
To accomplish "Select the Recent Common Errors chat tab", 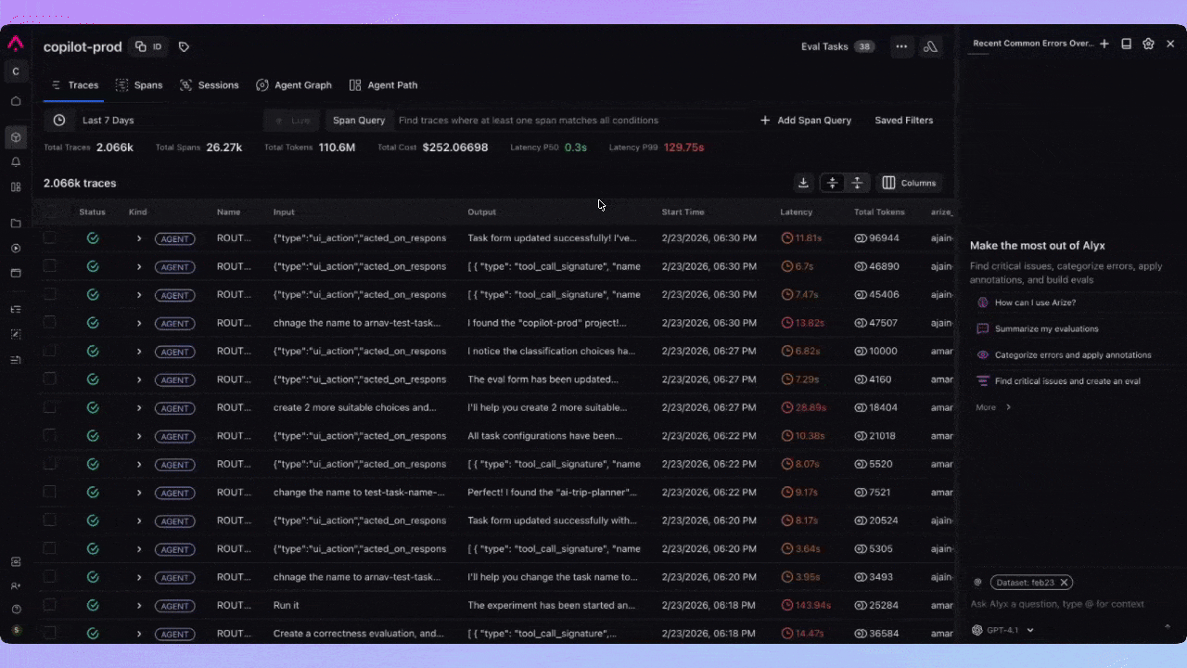I will tap(1032, 44).
